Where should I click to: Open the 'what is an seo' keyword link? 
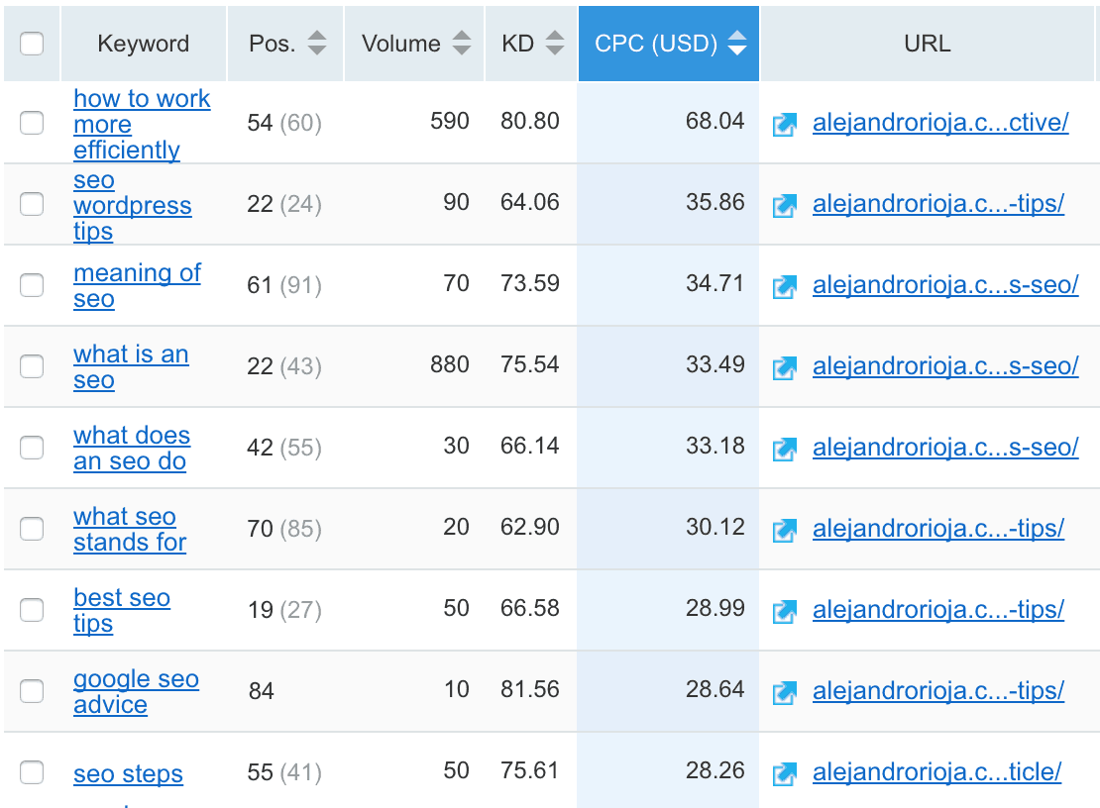pos(131,367)
